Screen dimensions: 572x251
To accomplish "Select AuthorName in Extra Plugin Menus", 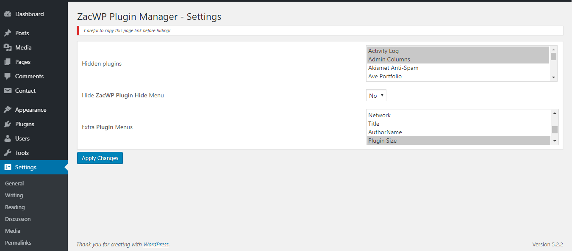I will tap(458, 132).
